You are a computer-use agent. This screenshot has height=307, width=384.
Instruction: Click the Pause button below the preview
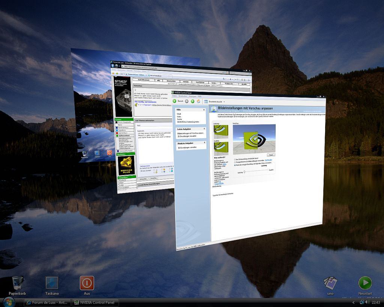[271, 155]
